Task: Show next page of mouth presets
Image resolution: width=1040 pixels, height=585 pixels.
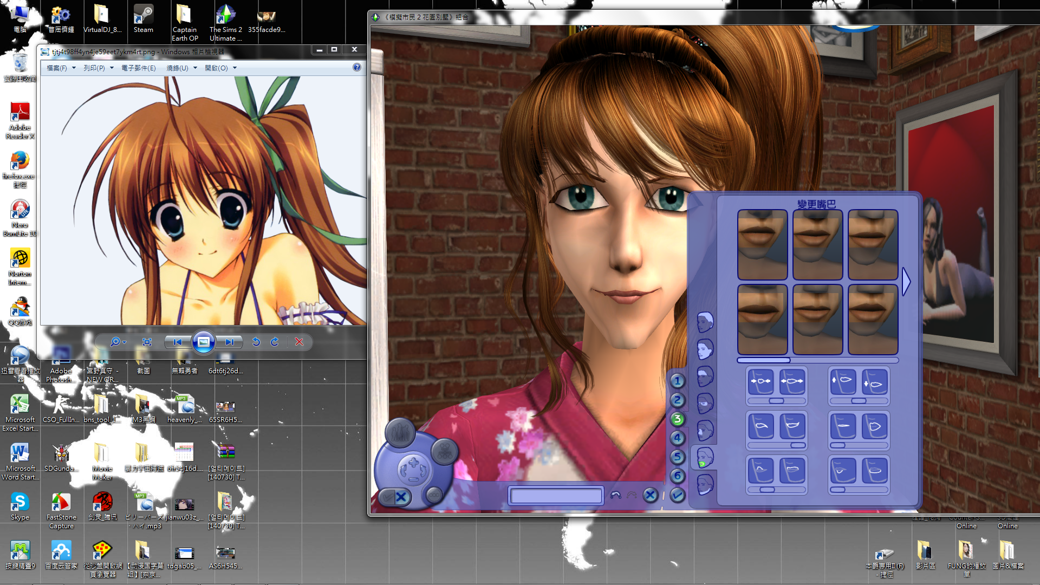Action: (x=906, y=282)
